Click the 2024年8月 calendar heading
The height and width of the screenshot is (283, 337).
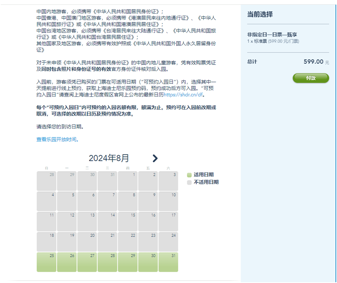coord(108,158)
